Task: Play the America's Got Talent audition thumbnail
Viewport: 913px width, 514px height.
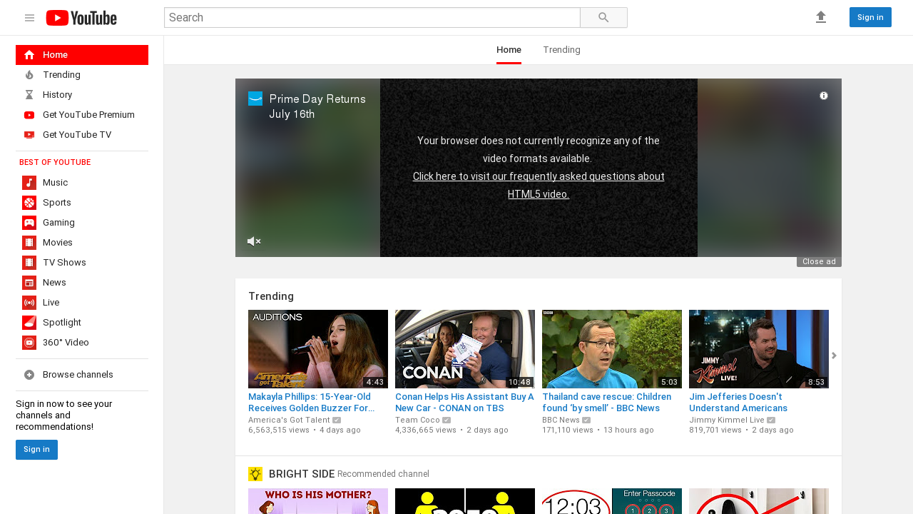Action: point(318,349)
